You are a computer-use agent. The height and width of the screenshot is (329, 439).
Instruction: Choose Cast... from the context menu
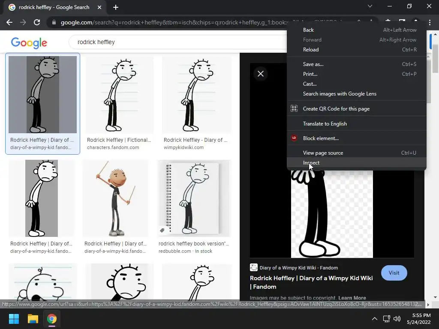(357, 84)
